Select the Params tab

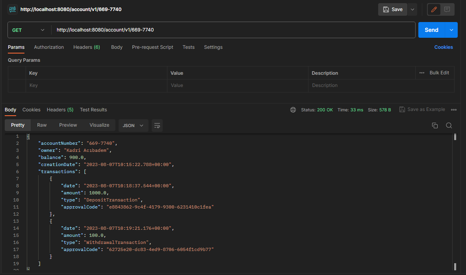point(16,47)
